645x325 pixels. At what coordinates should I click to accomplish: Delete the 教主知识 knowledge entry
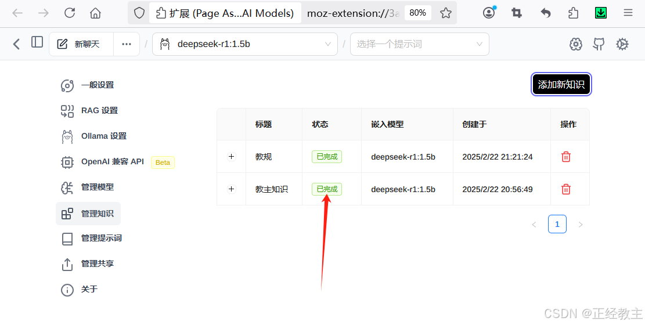pyautogui.click(x=566, y=189)
